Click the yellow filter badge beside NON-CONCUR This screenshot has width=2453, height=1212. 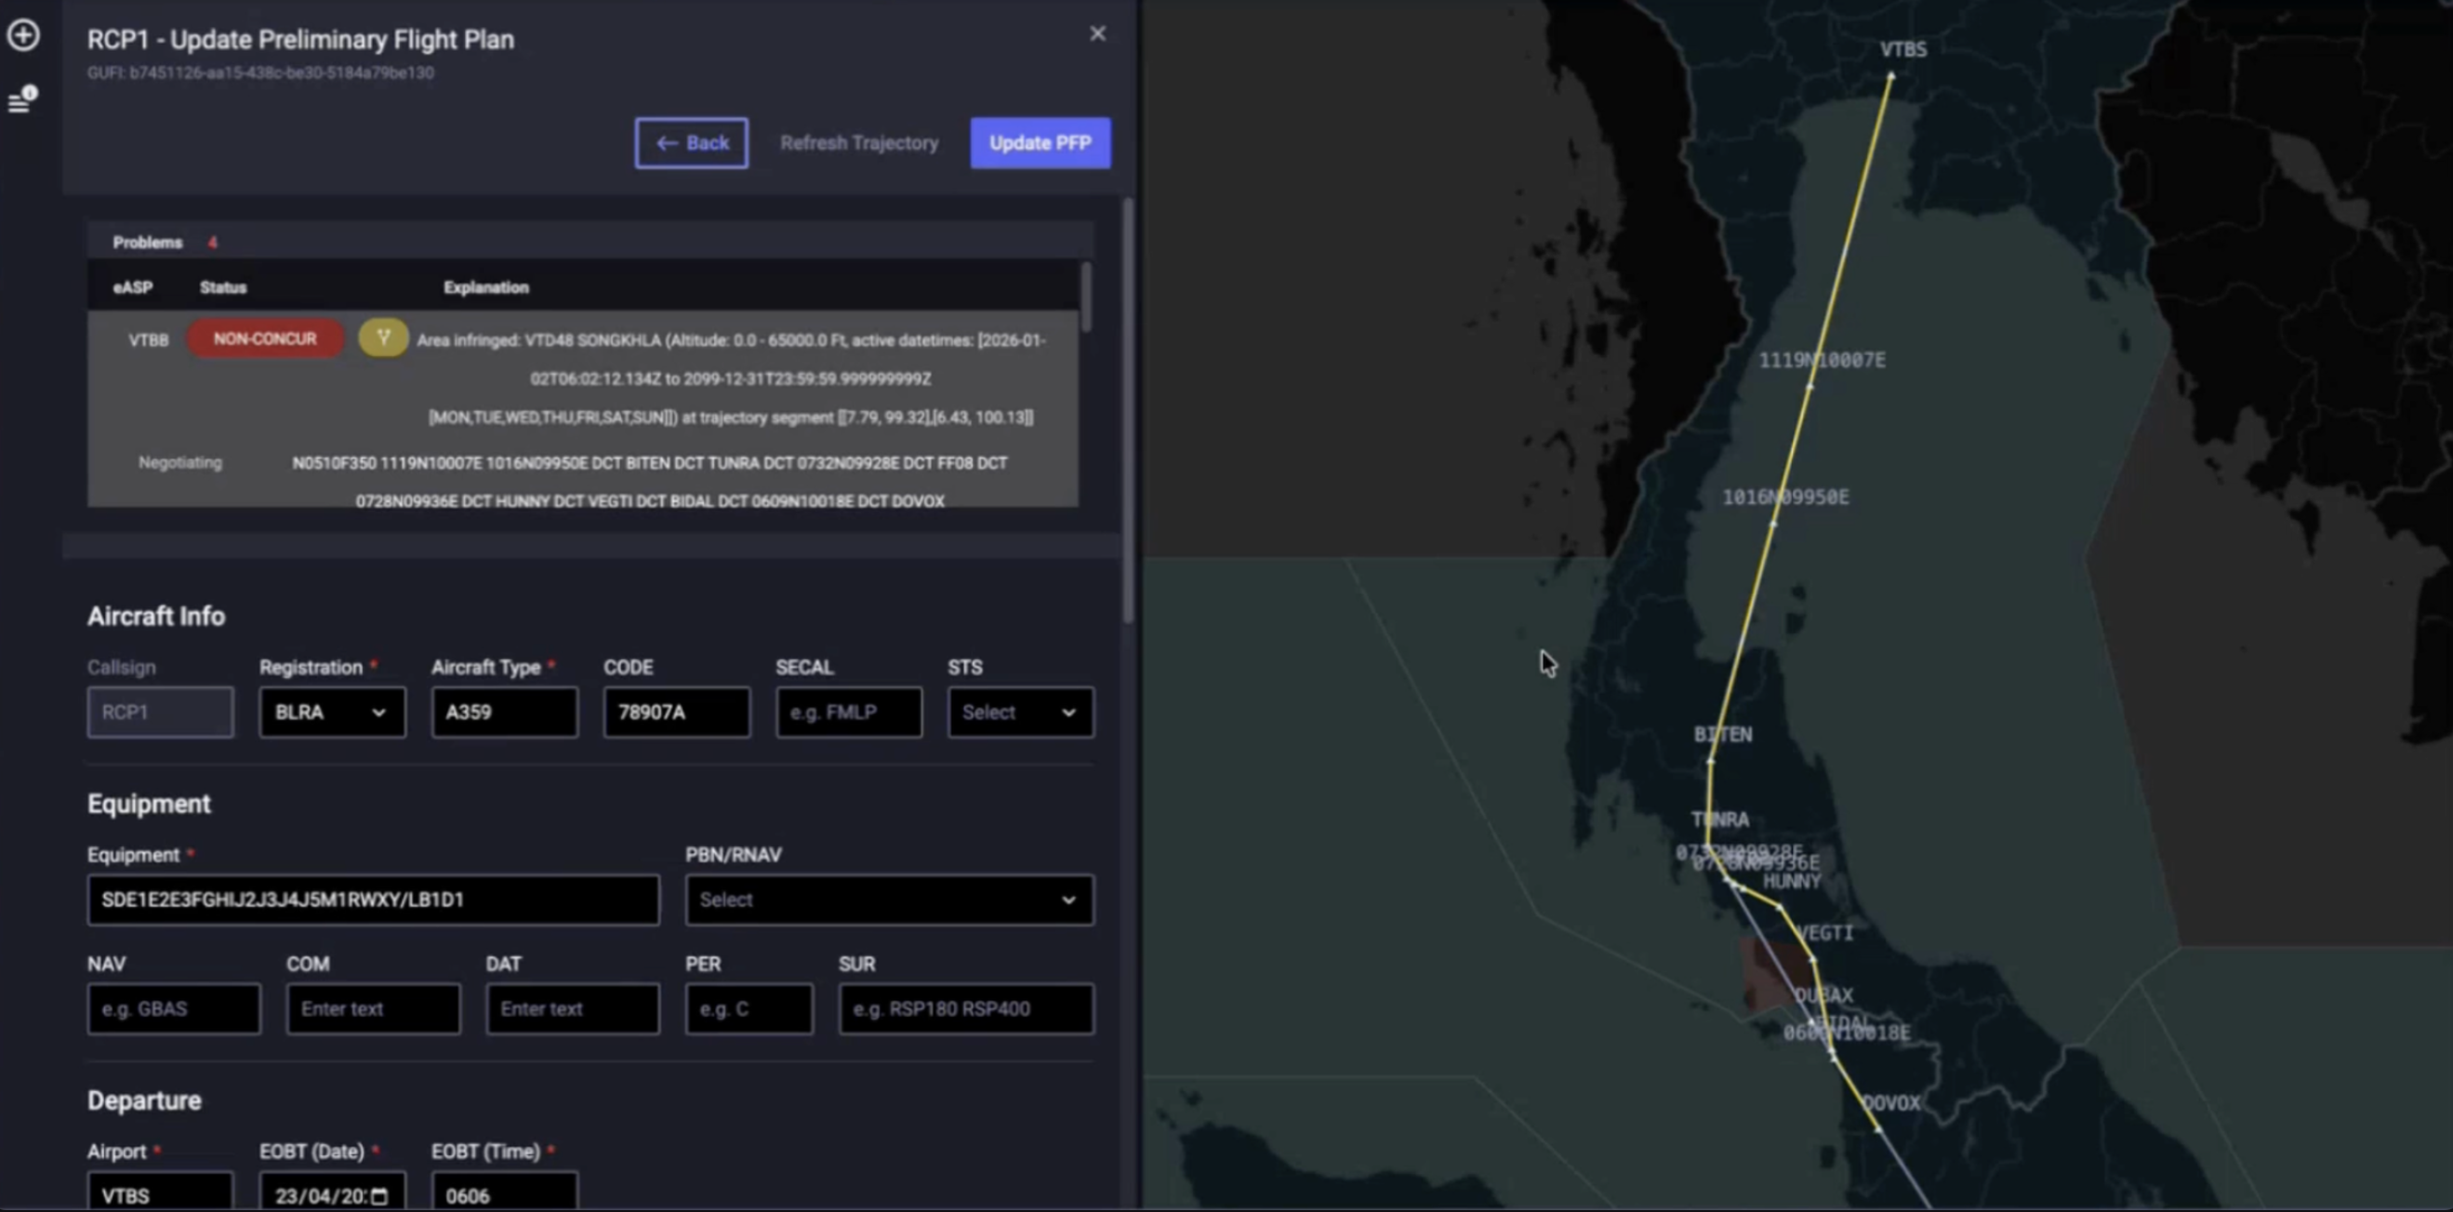pos(383,338)
